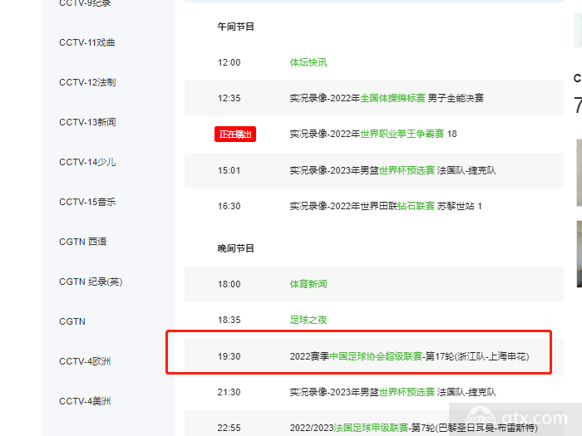
Task: Click the 15:01 time entry
Action: click(x=229, y=170)
